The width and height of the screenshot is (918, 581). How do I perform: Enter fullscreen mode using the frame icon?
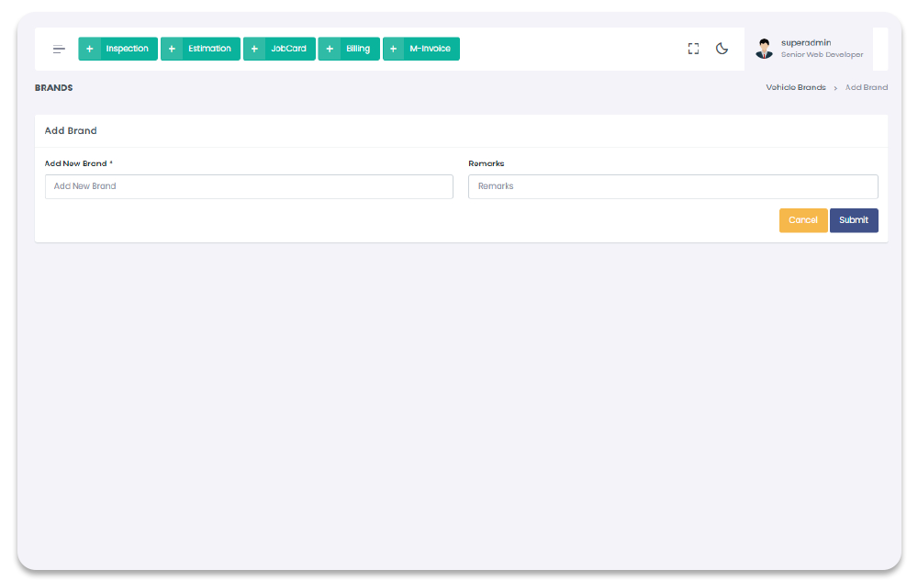coord(693,50)
